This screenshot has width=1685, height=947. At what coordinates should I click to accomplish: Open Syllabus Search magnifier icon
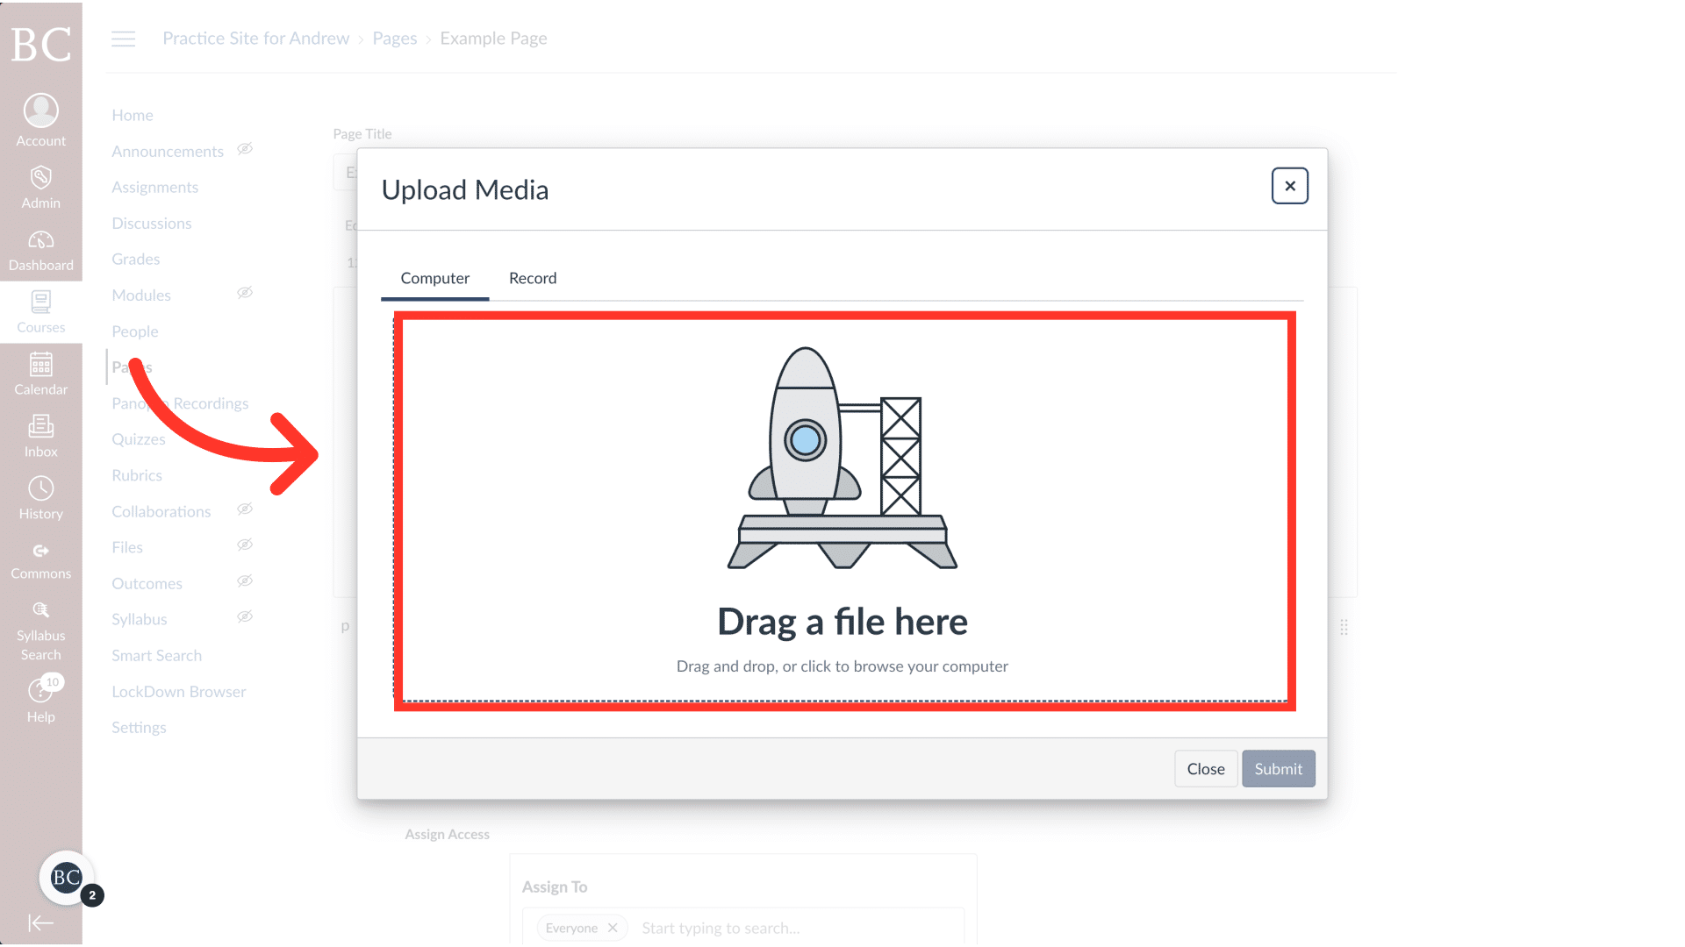[x=40, y=611]
